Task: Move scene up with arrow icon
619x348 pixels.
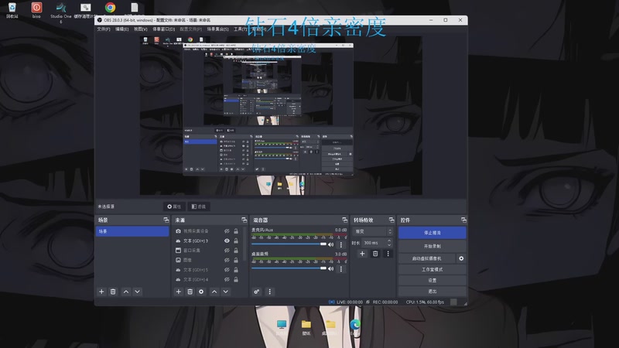Action: coord(126,292)
